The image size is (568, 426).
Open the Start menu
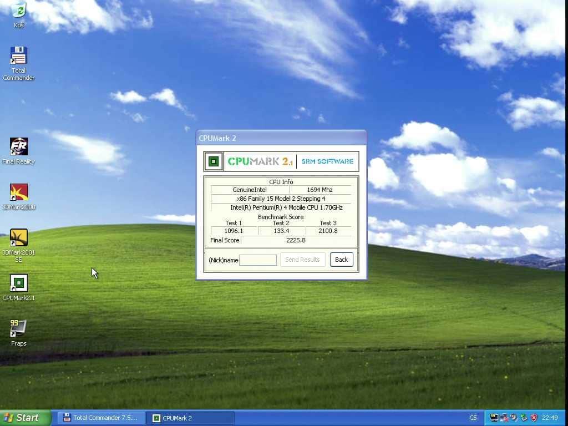coord(26,418)
